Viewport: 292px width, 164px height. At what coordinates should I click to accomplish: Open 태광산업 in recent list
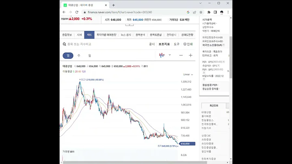point(206,112)
